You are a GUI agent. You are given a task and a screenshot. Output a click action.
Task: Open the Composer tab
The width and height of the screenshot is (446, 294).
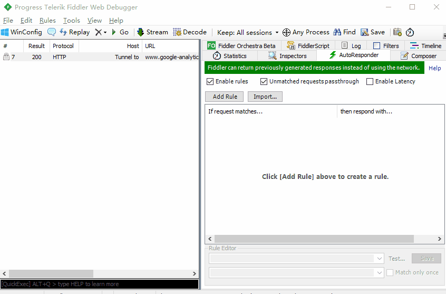[418, 56]
